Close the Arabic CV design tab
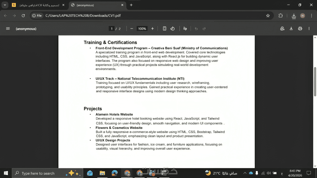Image resolution: width=317 pixels, height=178 pixels. pyautogui.click(x=63, y=5)
